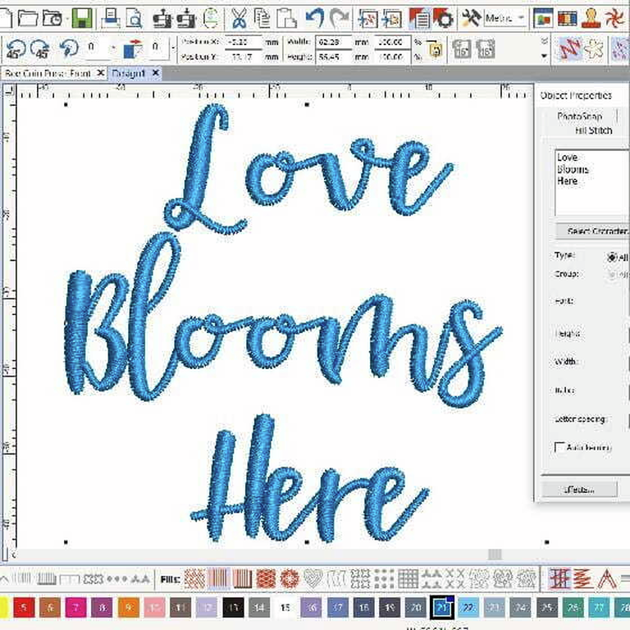Enable the Auto kerning checkbox
This screenshot has height=630, width=630.
(559, 448)
